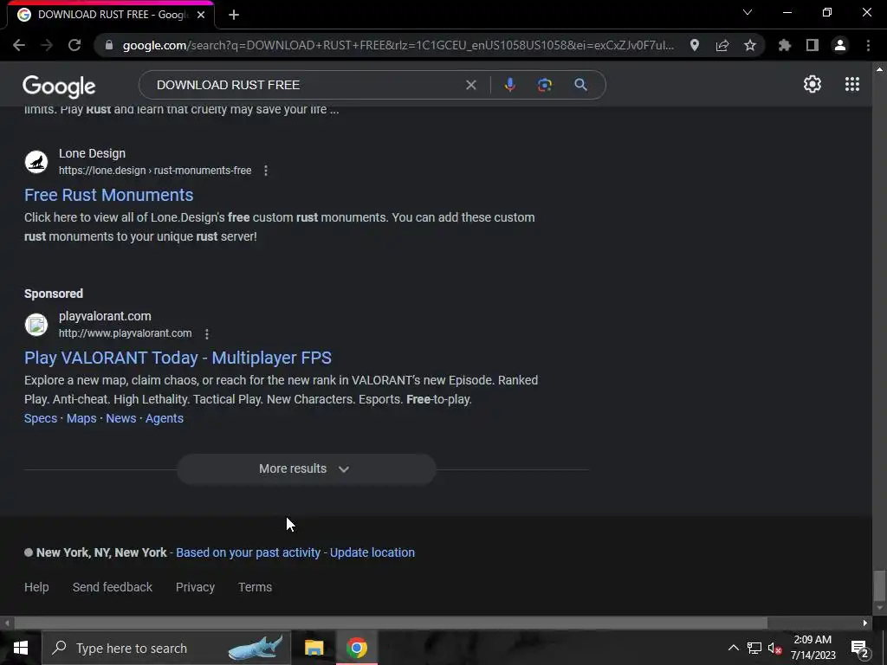887x665 pixels.
Task: Click Based on your past activity
Action: (248, 552)
